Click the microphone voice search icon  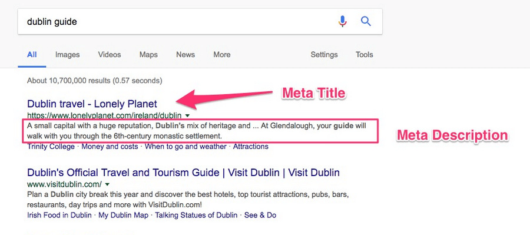[342, 22]
